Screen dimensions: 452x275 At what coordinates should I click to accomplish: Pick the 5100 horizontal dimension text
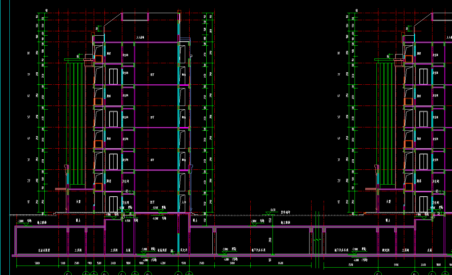[x=396, y=265]
